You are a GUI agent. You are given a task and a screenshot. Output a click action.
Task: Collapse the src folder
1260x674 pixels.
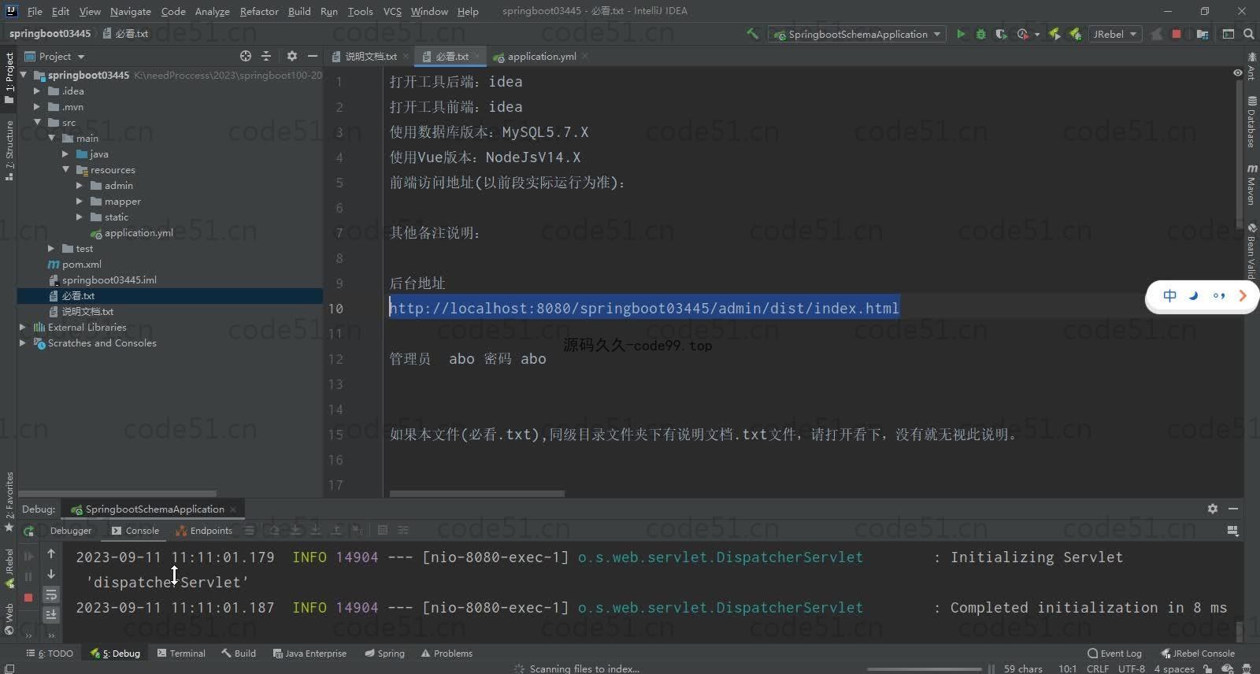pos(37,122)
